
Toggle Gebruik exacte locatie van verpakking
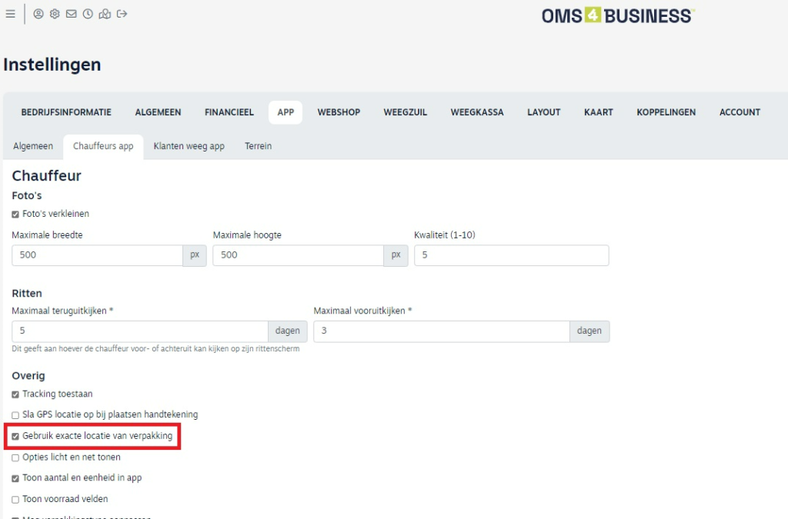pos(15,436)
